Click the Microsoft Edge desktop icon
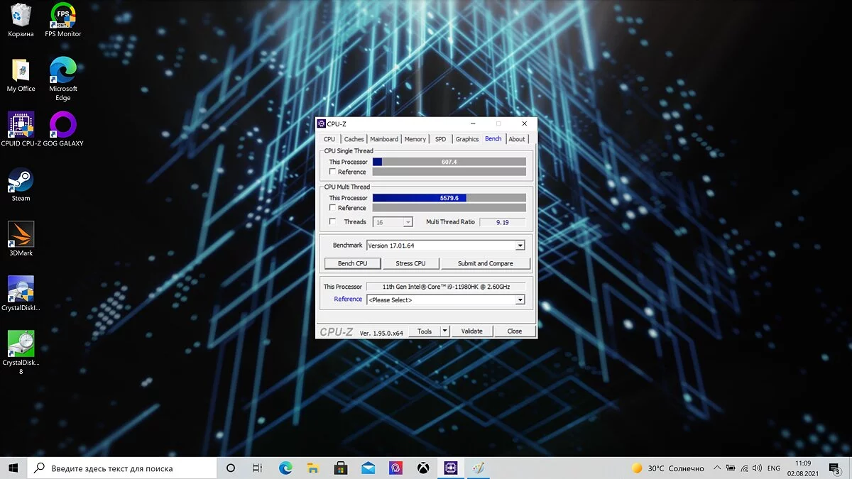 (x=63, y=71)
